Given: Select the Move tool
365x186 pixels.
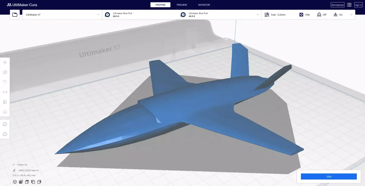Looking at the screenshot, I should coord(5,62).
